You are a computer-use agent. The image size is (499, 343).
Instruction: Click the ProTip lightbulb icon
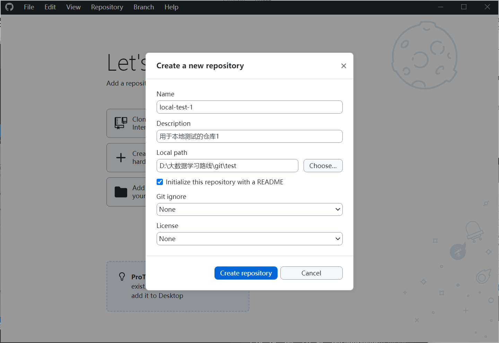122,276
